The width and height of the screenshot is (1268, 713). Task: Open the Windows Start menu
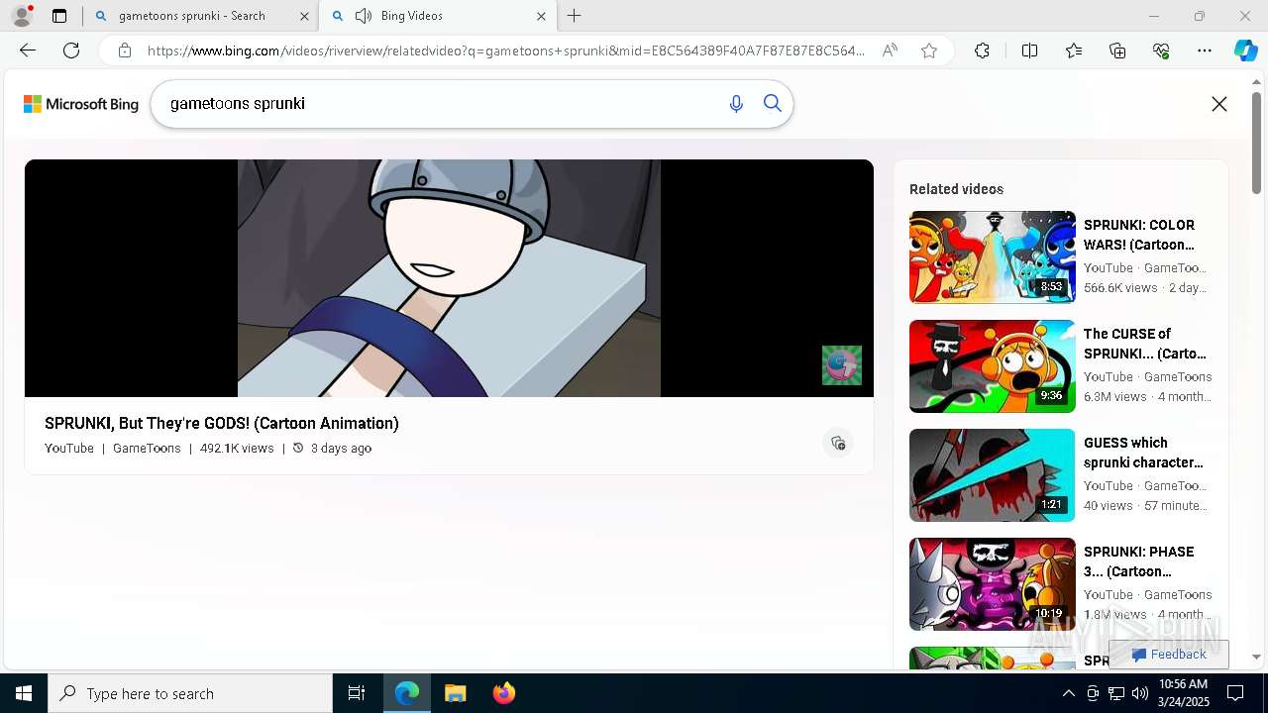pyautogui.click(x=24, y=693)
